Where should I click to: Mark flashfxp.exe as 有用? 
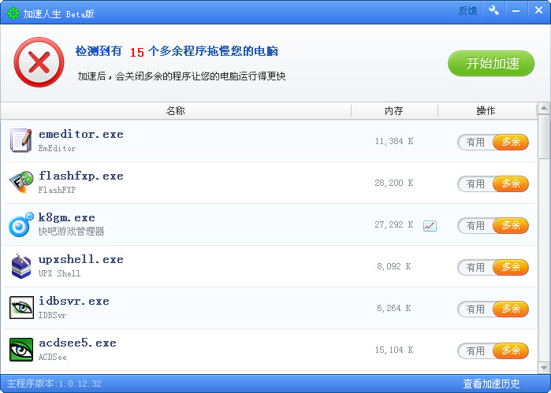click(x=475, y=184)
